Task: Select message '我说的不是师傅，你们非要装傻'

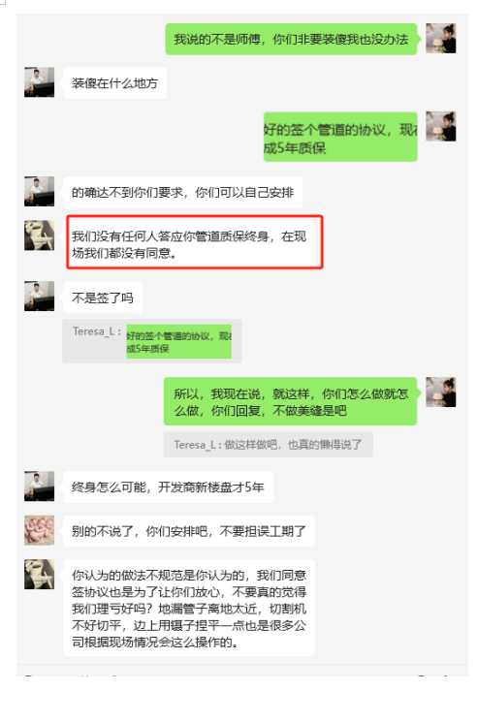Action: pos(291,39)
